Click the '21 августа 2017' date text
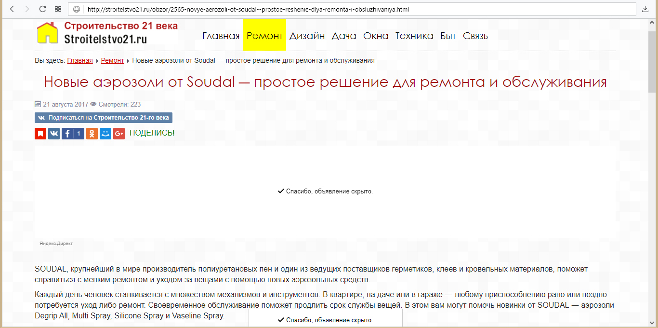658x328 pixels. coord(66,104)
